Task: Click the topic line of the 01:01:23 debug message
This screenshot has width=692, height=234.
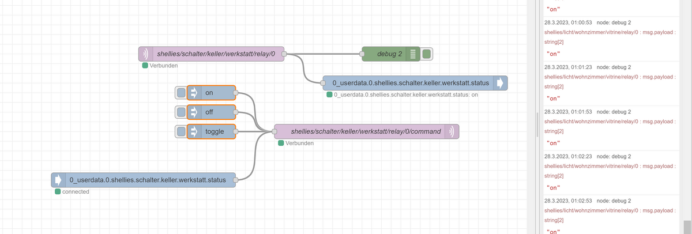Action: coord(610,77)
